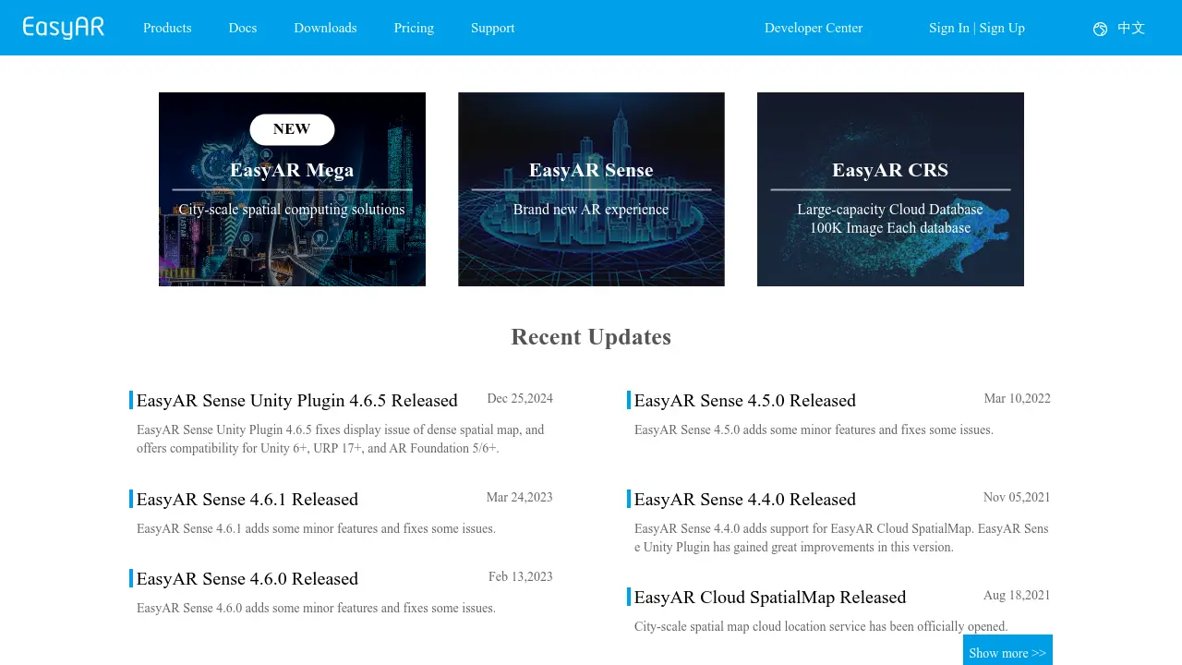Click the date Aug 18,2021

[1017, 595]
